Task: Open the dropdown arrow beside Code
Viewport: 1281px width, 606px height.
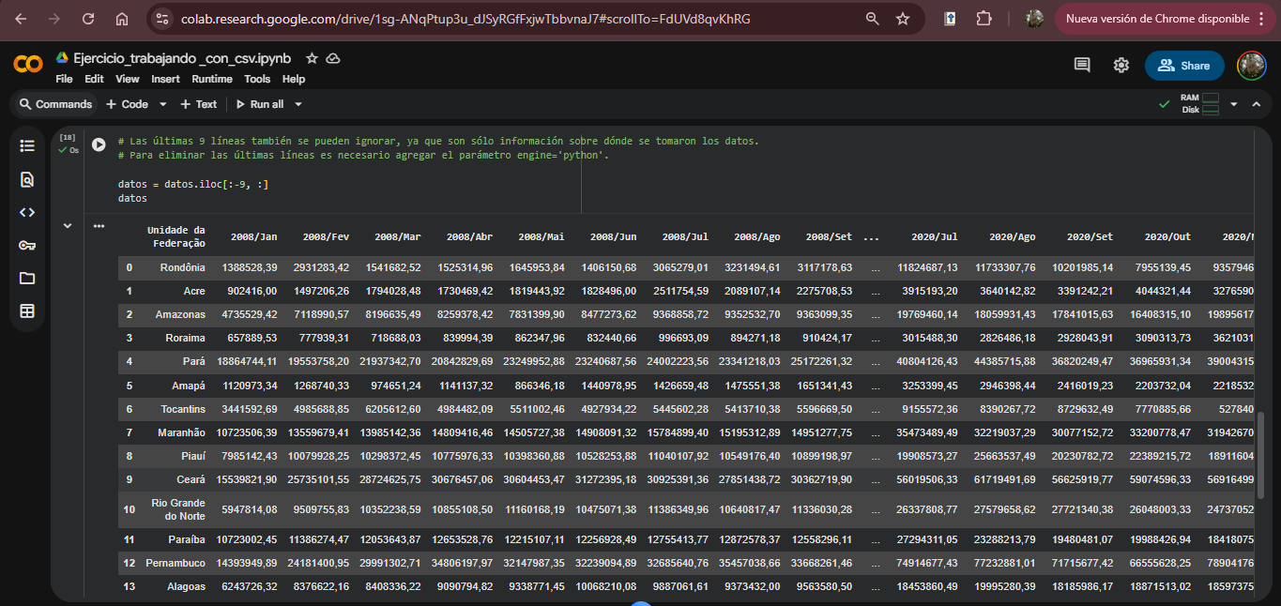Action: (x=162, y=104)
